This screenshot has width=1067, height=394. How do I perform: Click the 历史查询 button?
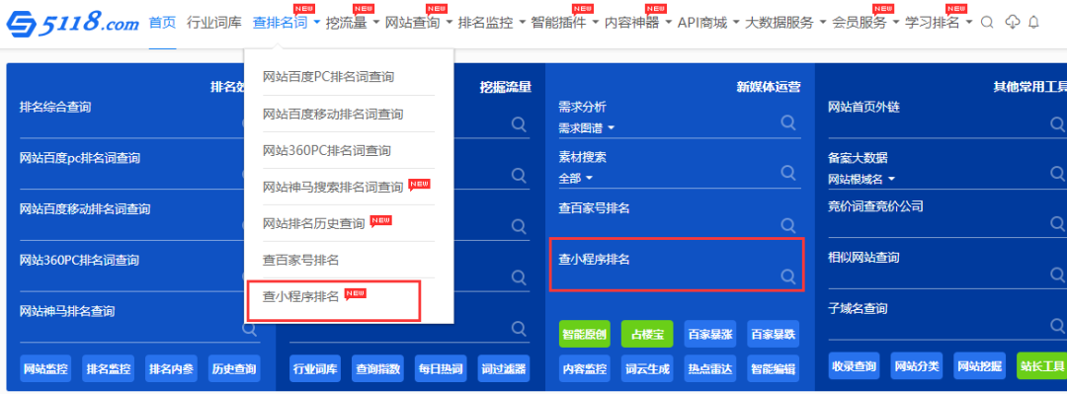pos(234,369)
